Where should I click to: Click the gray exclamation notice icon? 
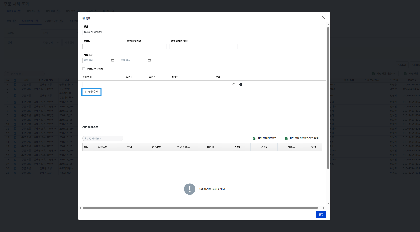coord(190,189)
